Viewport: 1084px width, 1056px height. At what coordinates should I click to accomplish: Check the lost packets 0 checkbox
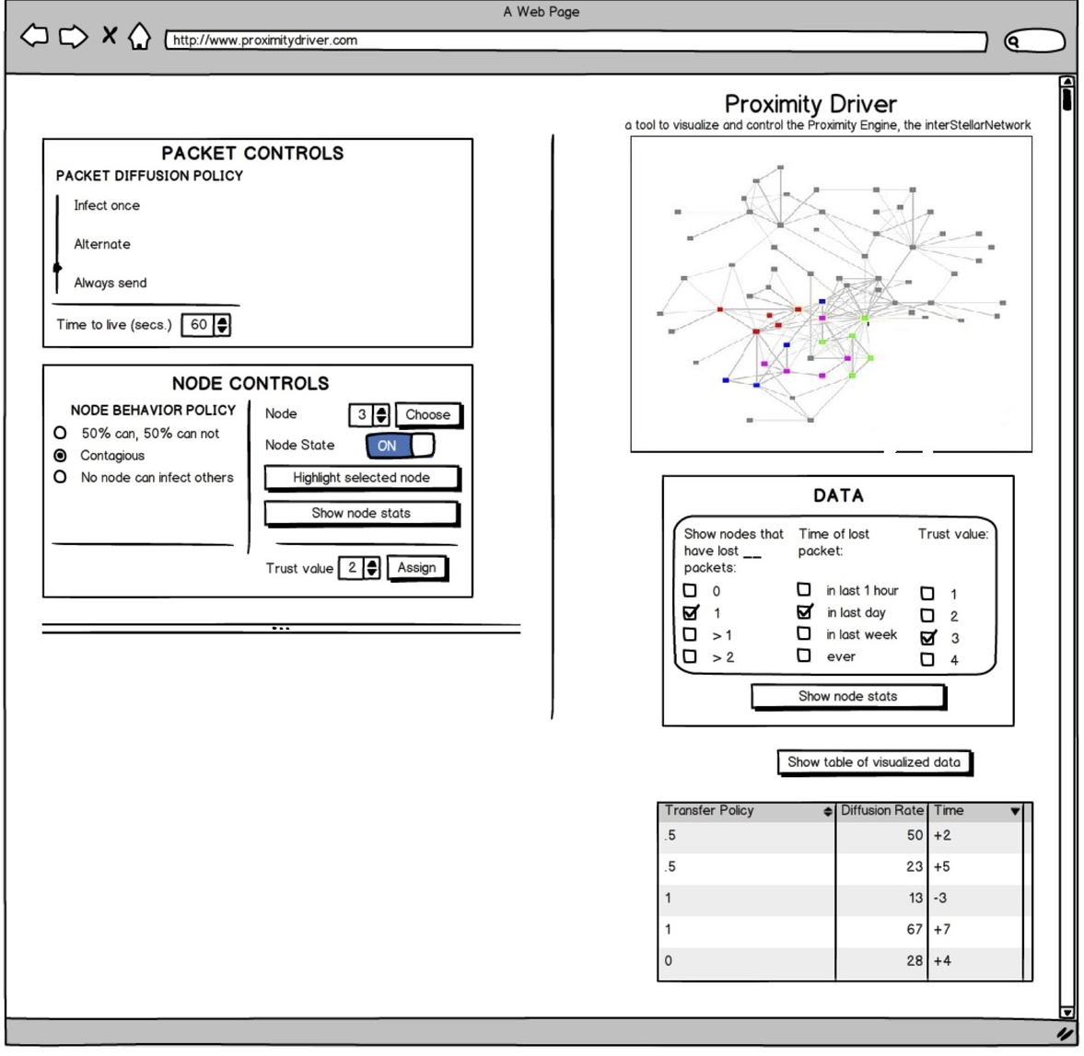690,590
